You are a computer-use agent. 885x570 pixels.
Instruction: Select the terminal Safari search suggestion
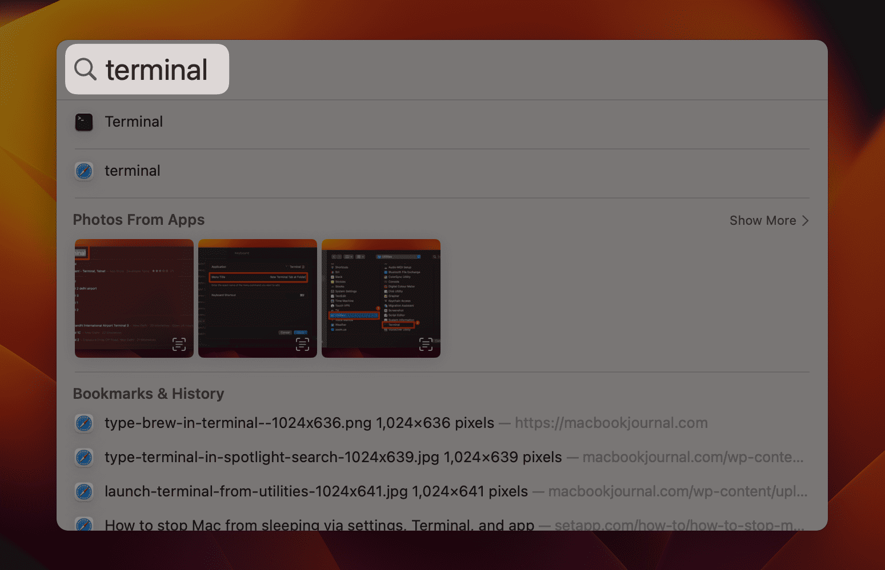(229, 171)
